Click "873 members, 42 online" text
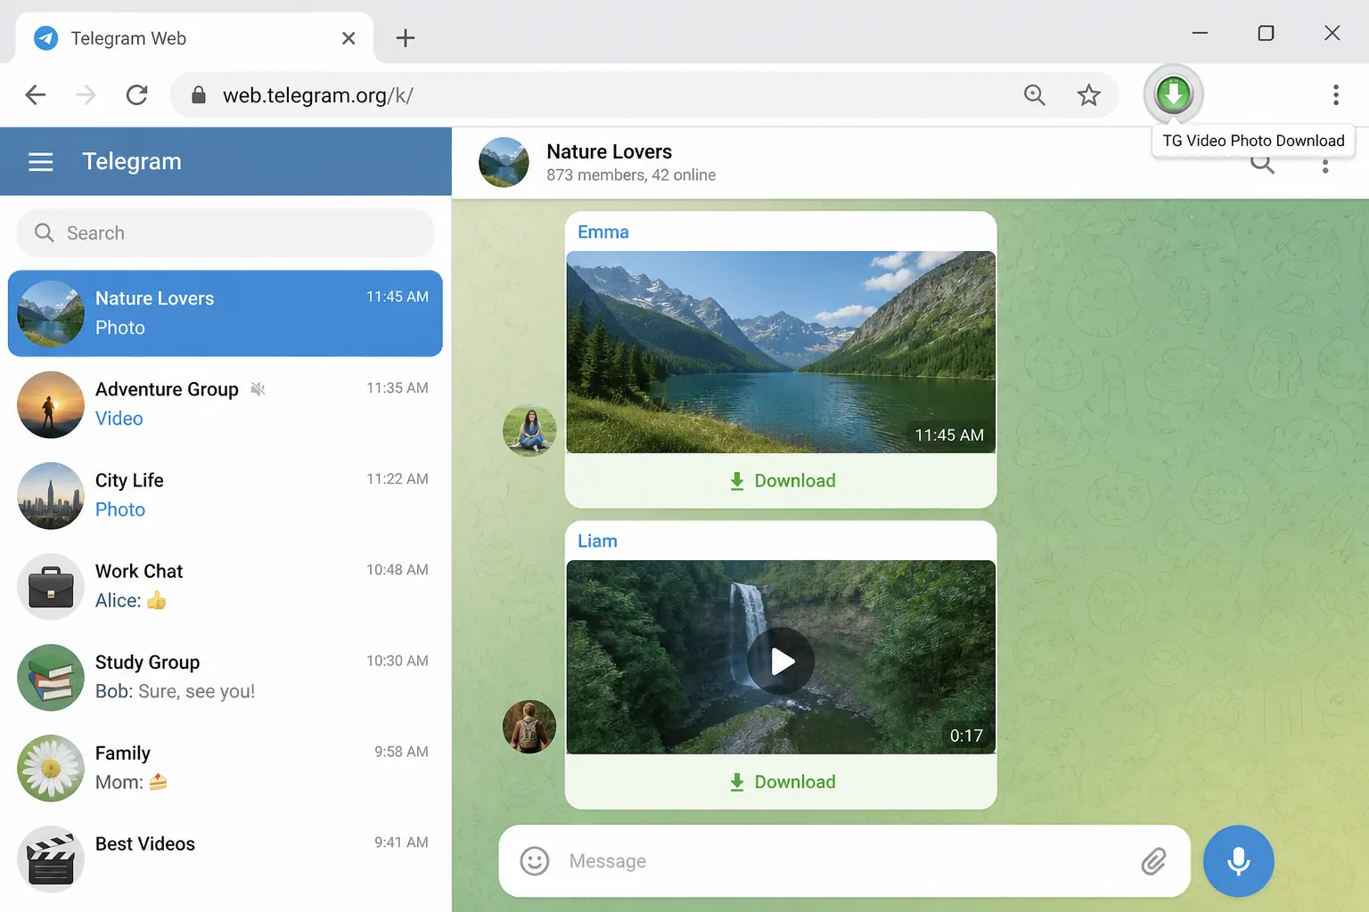Screen dimensions: 1369x912 [x=631, y=175]
